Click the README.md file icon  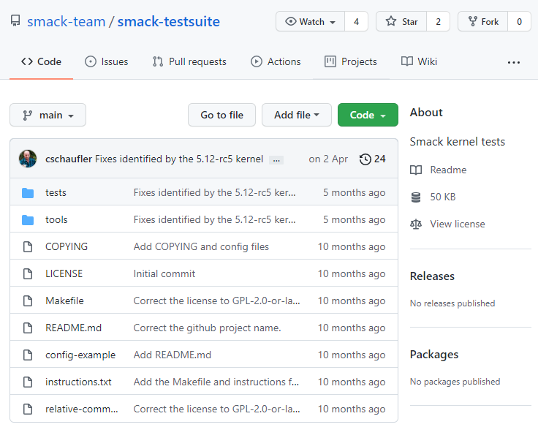coord(28,328)
